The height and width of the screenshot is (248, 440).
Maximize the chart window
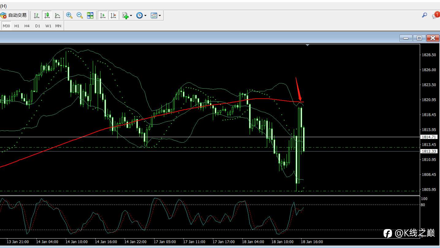pyautogui.click(x=419, y=38)
